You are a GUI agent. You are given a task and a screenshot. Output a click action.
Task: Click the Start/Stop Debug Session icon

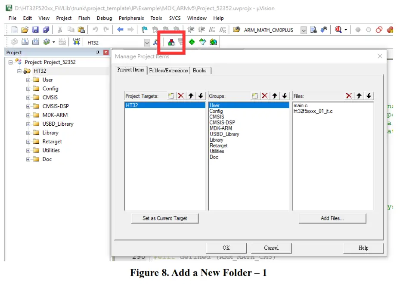(338, 30)
